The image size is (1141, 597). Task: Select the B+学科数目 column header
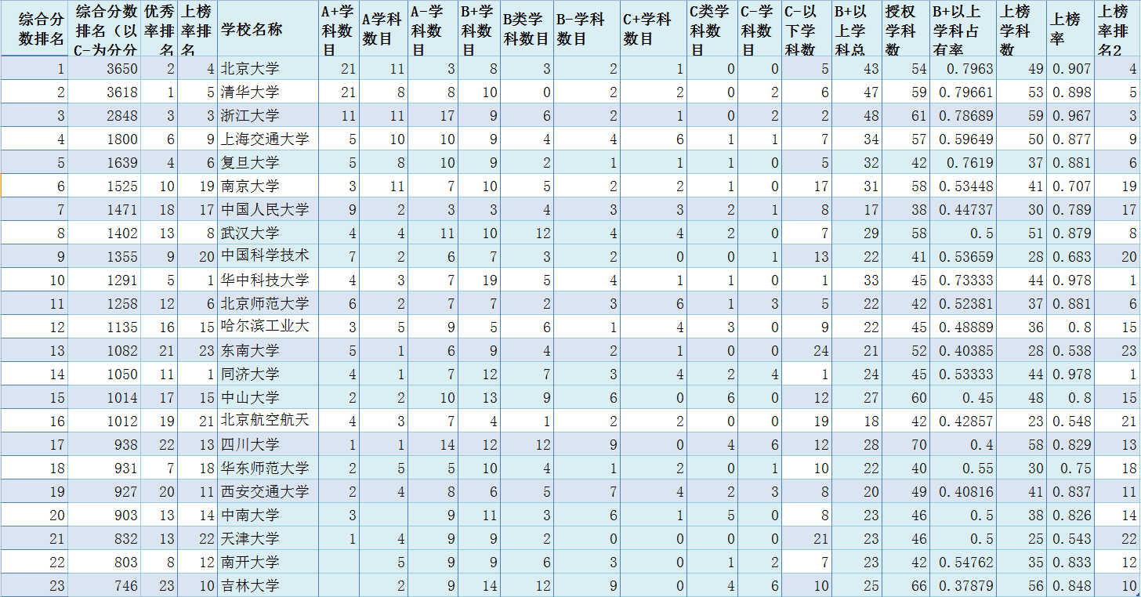479,28
